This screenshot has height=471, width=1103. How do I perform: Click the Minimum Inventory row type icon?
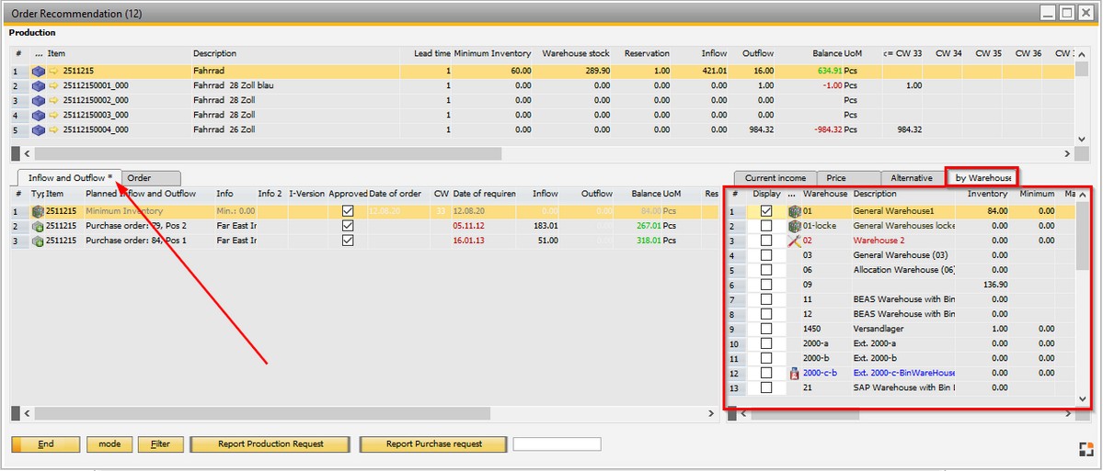pyautogui.click(x=38, y=211)
